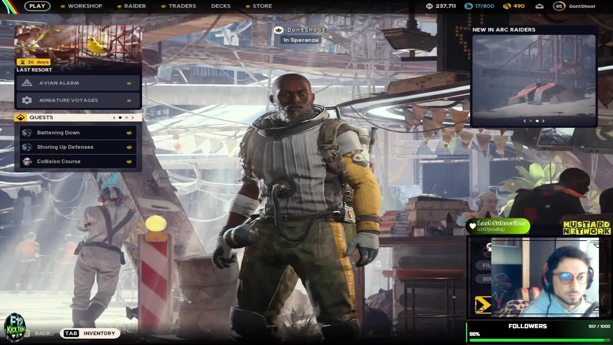Go to the TRADERS tab
The width and height of the screenshot is (613, 345).
tap(182, 6)
